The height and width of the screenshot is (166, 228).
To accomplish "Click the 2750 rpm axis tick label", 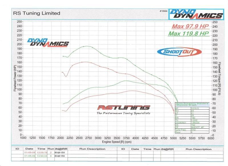I will click(88, 138).
